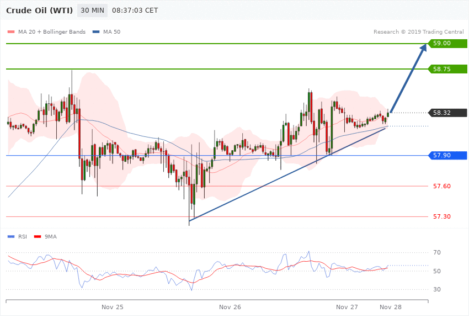Click the RSI legend text
The height and width of the screenshot is (318, 469).
click(x=23, y=237)
